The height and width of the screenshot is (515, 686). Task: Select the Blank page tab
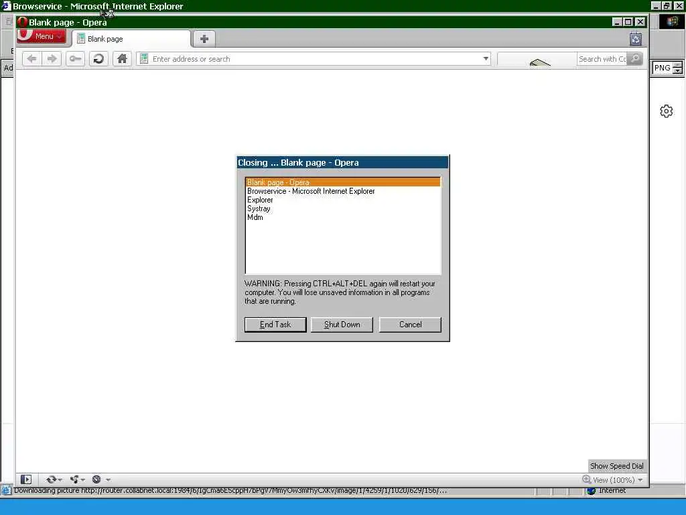(x=131, y=39)
